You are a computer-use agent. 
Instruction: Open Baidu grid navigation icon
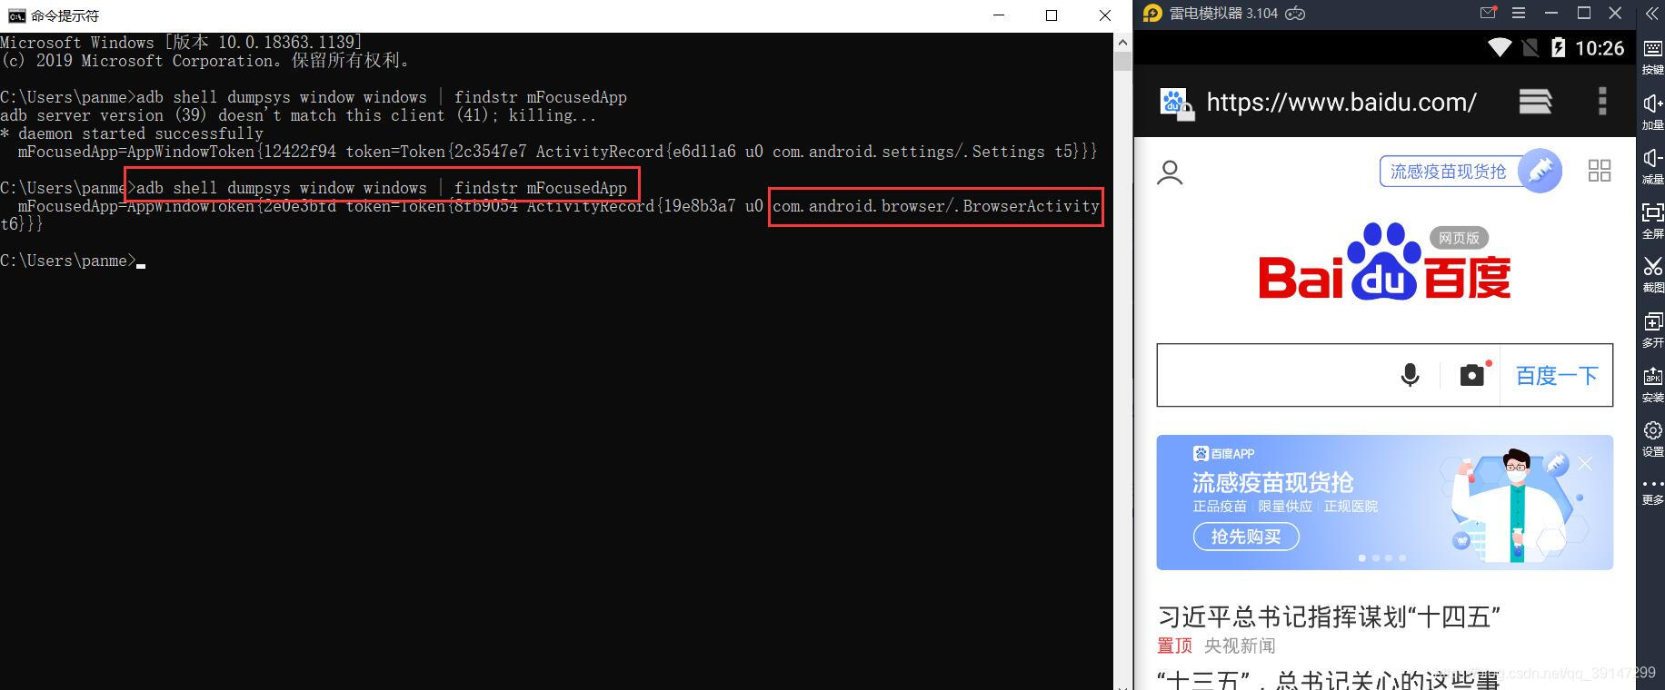(x=1600, y=171)
